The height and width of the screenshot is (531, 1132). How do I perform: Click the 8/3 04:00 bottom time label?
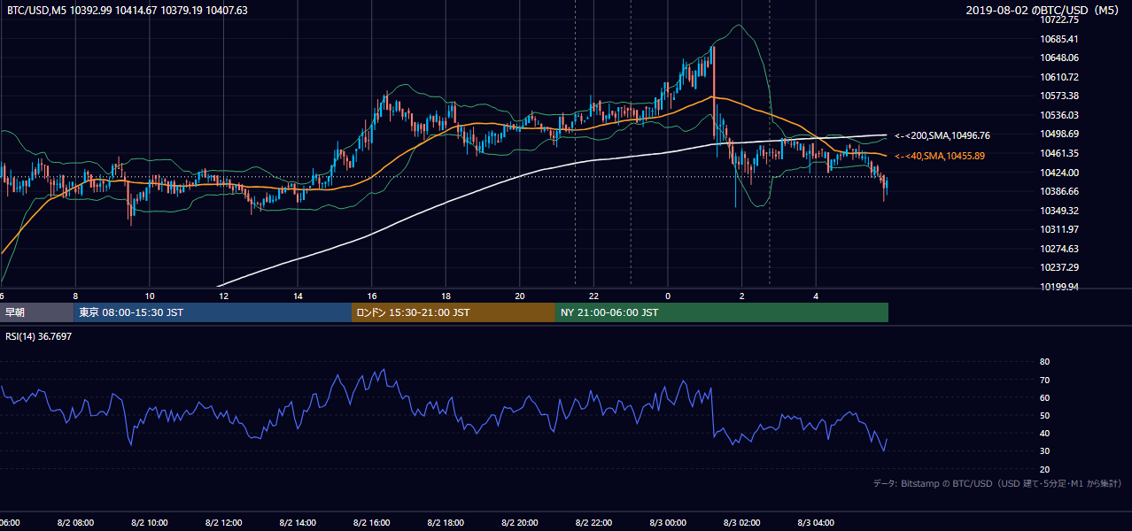(818, 523)
